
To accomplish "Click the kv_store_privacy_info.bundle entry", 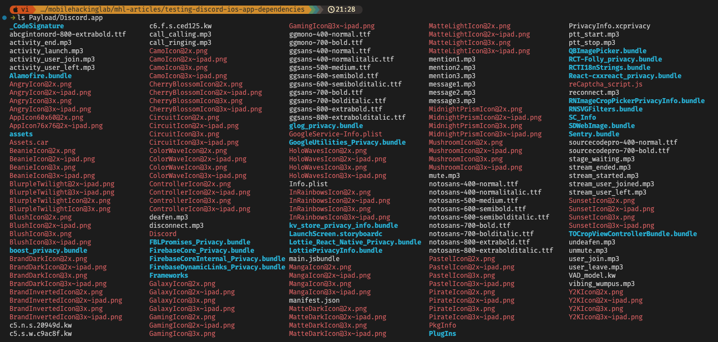I will pyautogui.click(x=343, y=226).
